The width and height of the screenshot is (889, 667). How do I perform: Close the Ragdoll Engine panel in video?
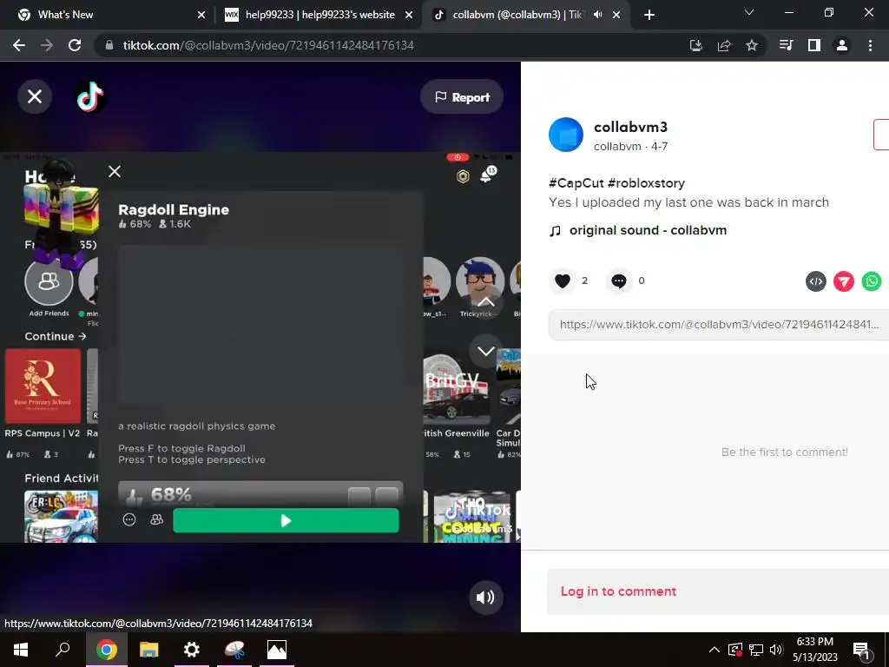pyautogui.click(x=115, y=171)
